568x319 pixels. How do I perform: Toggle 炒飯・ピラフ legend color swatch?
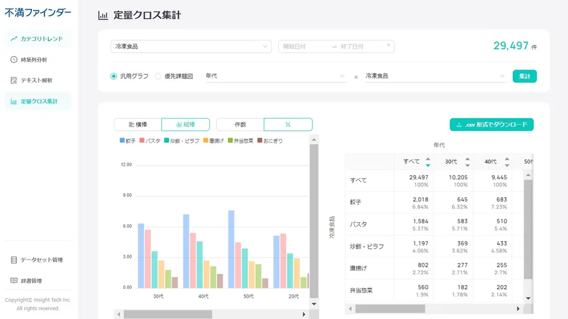tap(166, 140)
